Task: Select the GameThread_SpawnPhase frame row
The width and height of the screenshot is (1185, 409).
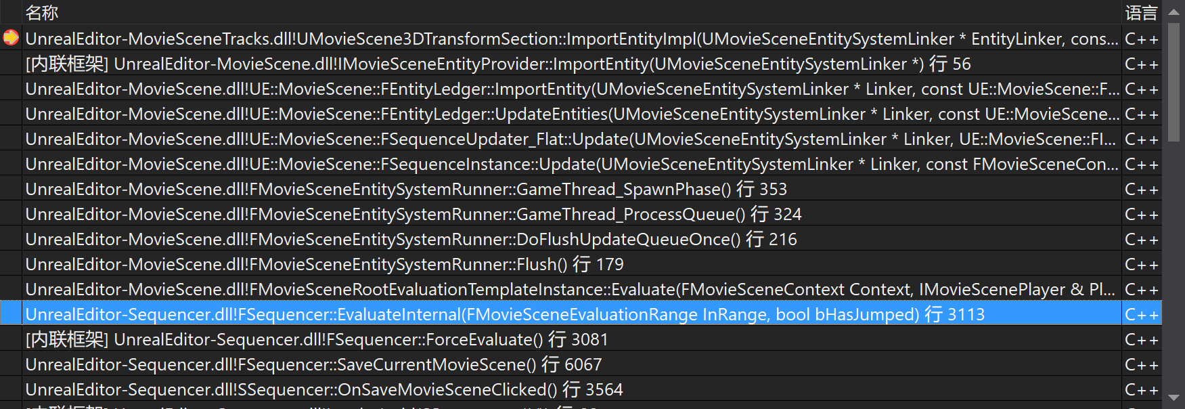Action: [406, 189]
